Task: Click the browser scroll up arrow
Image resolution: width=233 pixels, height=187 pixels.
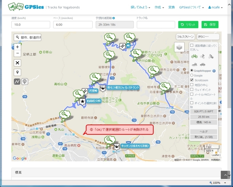Action: (x=229, y=5)
